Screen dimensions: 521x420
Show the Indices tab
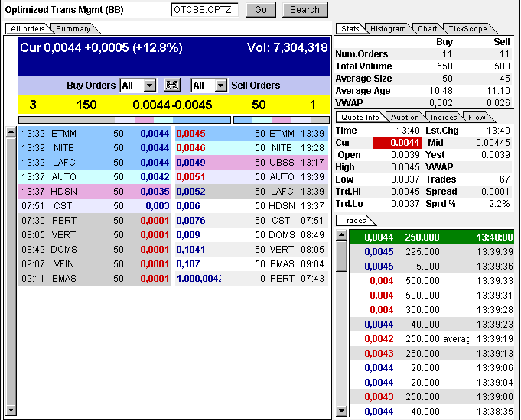click(x=444, y=118)
